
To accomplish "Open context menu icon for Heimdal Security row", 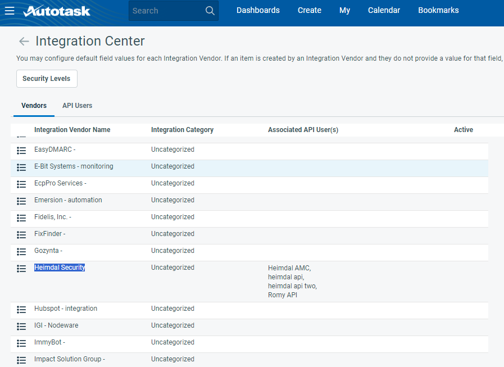I will [x=21, y=268].
